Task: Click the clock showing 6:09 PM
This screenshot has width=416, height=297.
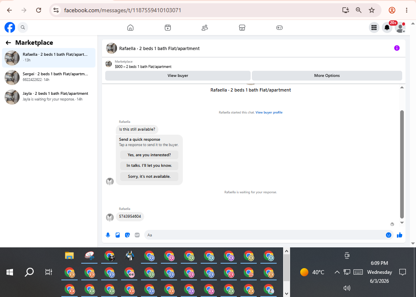Action: click(x=379, y=263)
